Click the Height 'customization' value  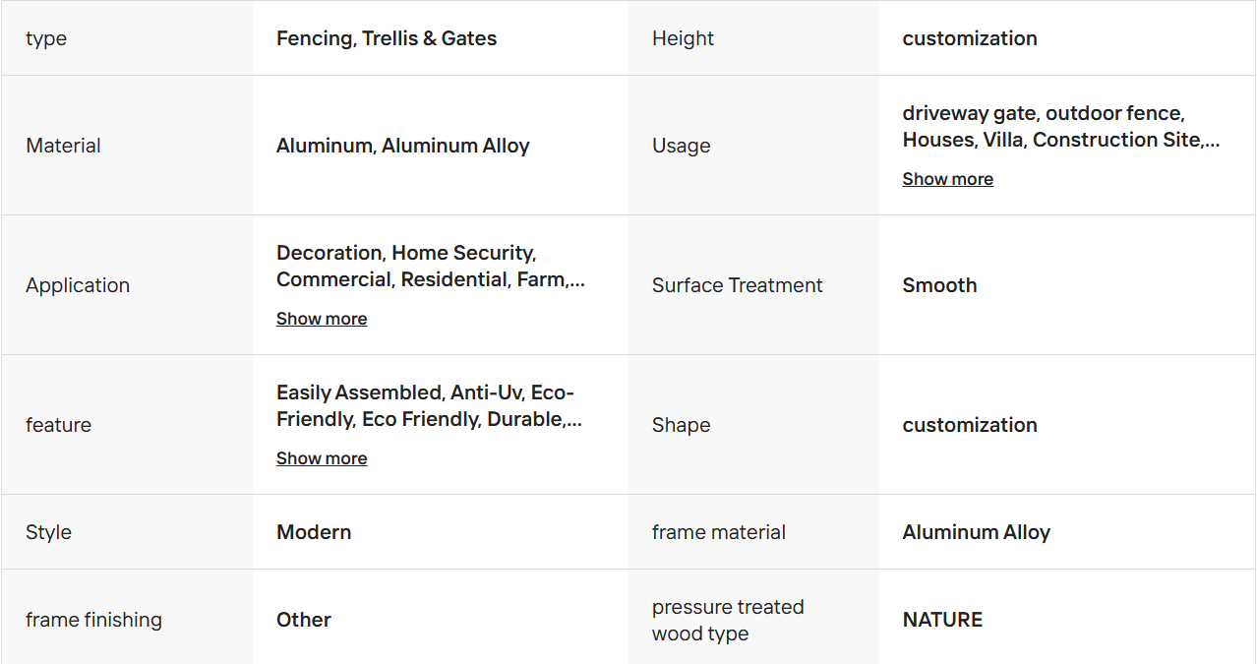pos(970,38)
